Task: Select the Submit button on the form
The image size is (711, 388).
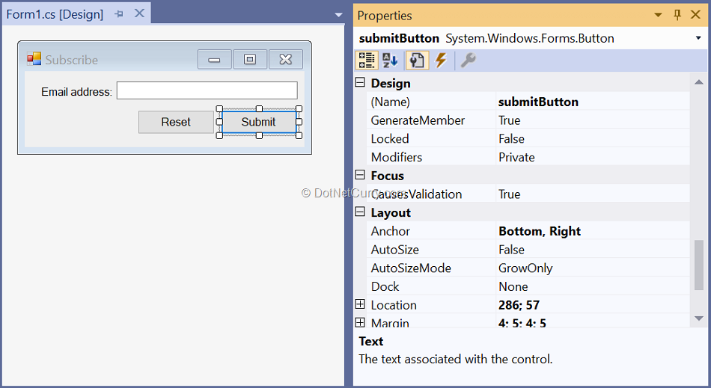Action: pos(258,122)
